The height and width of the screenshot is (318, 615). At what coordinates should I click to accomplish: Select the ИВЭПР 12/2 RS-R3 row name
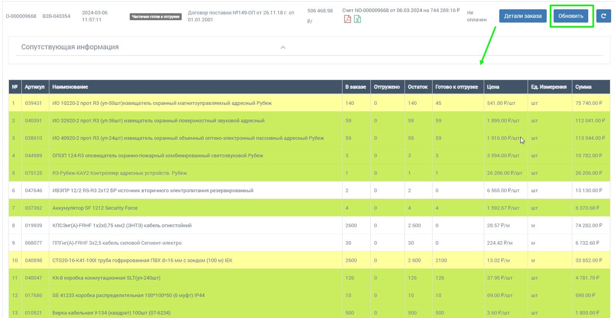click(x=153, y=191)
